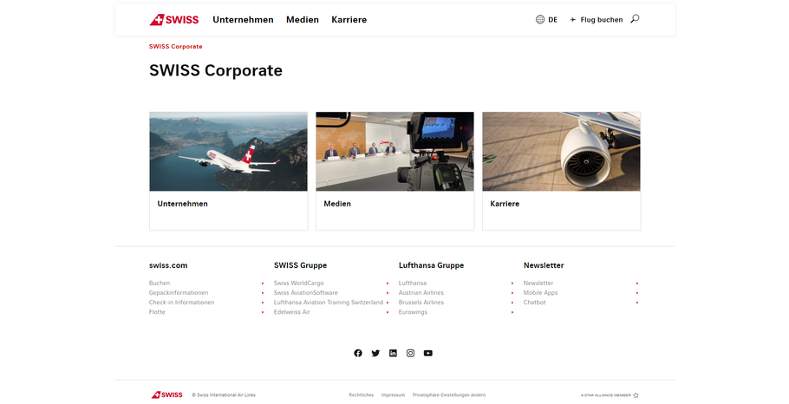Image resolution: width=789 pixels, height=404 pixels.
Task: Click the footer SWISS logo
Action: pos(167,395)
